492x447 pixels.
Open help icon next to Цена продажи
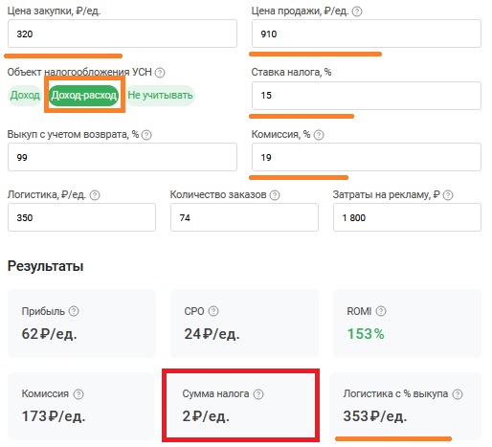[357, 11]
